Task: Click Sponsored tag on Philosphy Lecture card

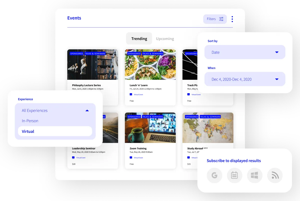Action: click(x=76, y=53)
